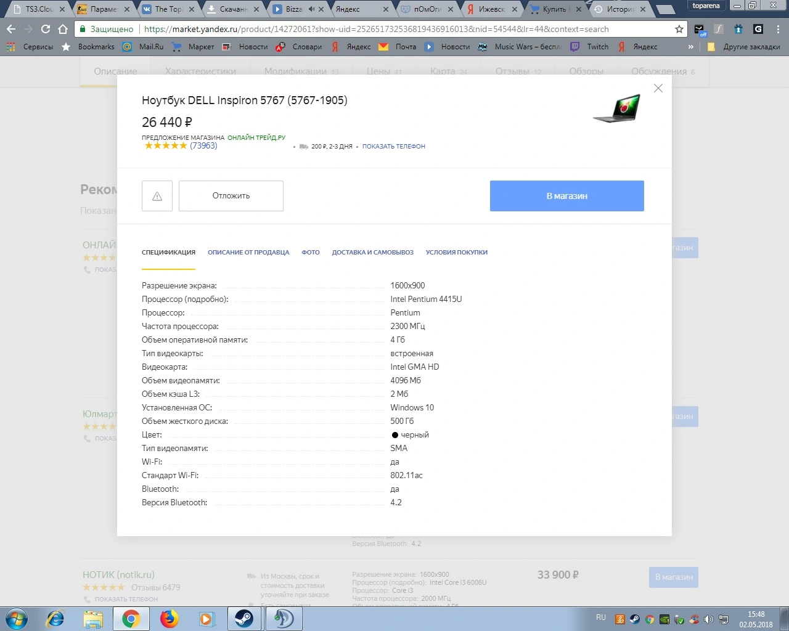Open Другие закладки folder
Viewport: 789px width, 631px height.
743,47
